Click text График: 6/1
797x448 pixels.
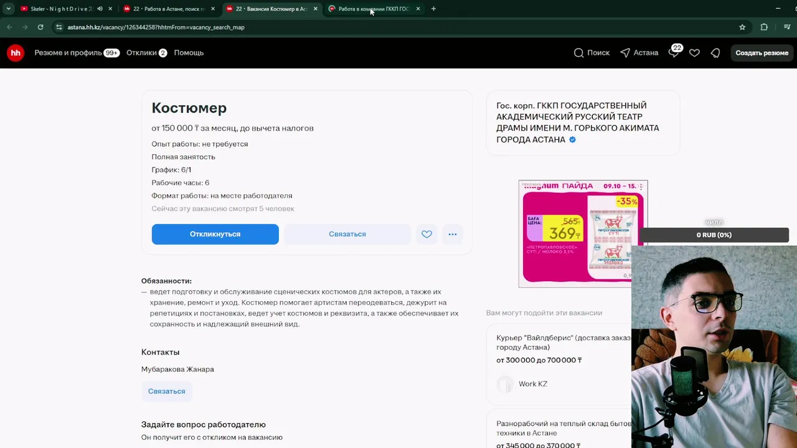click(171, 170)
